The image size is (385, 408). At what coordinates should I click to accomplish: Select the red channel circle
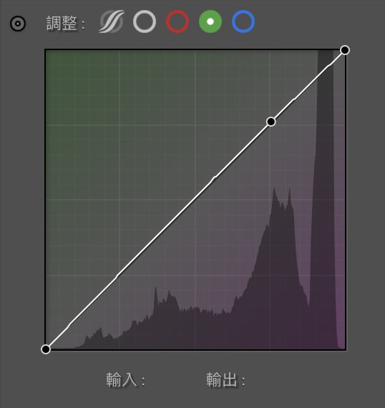pyautogui.click(x=177, y=21)
